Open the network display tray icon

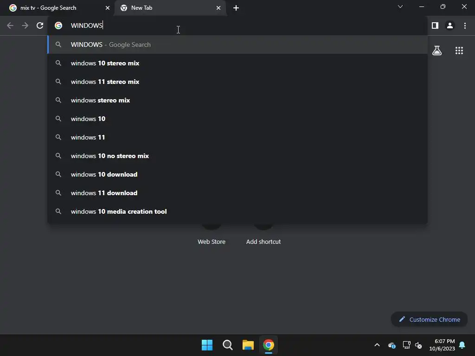point(406,345)
